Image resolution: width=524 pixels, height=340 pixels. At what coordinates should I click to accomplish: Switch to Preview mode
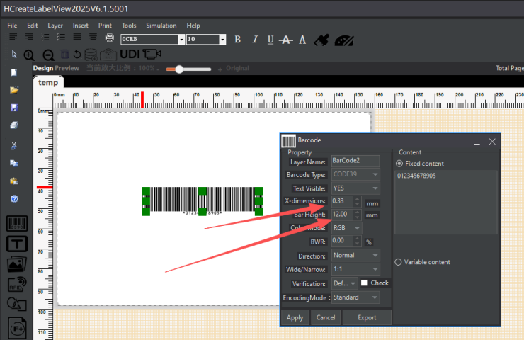[x=67, y=68]
